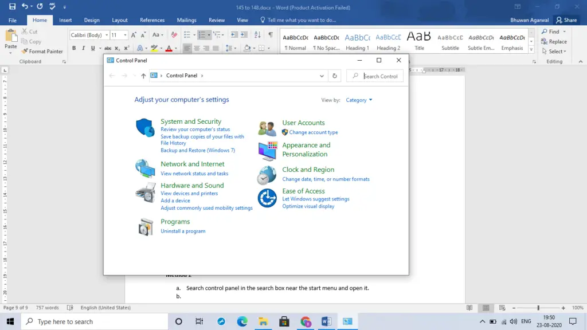Show paragraph marks with pilcrow icon
587x330 pixels.
pyautogui.click(x=271, y=35)
